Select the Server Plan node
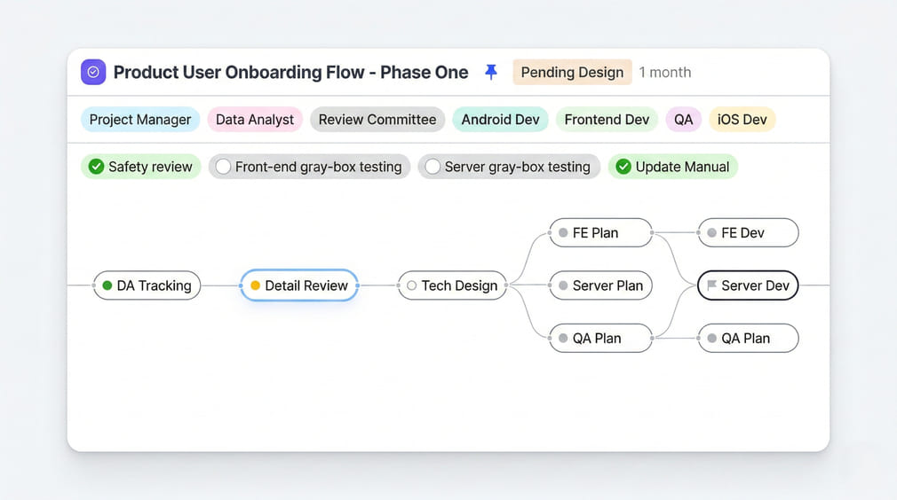The height and width of the screenshot is (500, 897). [601, 285]
